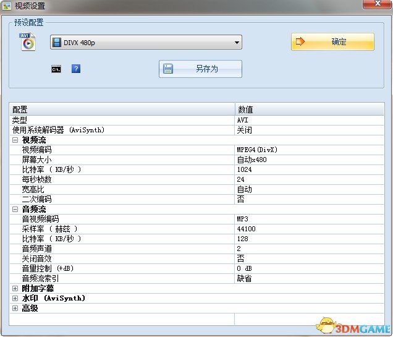Select the 音频声道 row
The width and height of the screenshot is (393, 337).
[196, 249]
